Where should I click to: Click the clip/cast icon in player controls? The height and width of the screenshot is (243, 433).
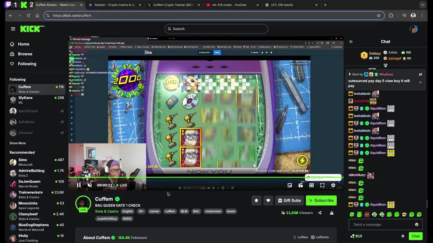tap(300, 185)
